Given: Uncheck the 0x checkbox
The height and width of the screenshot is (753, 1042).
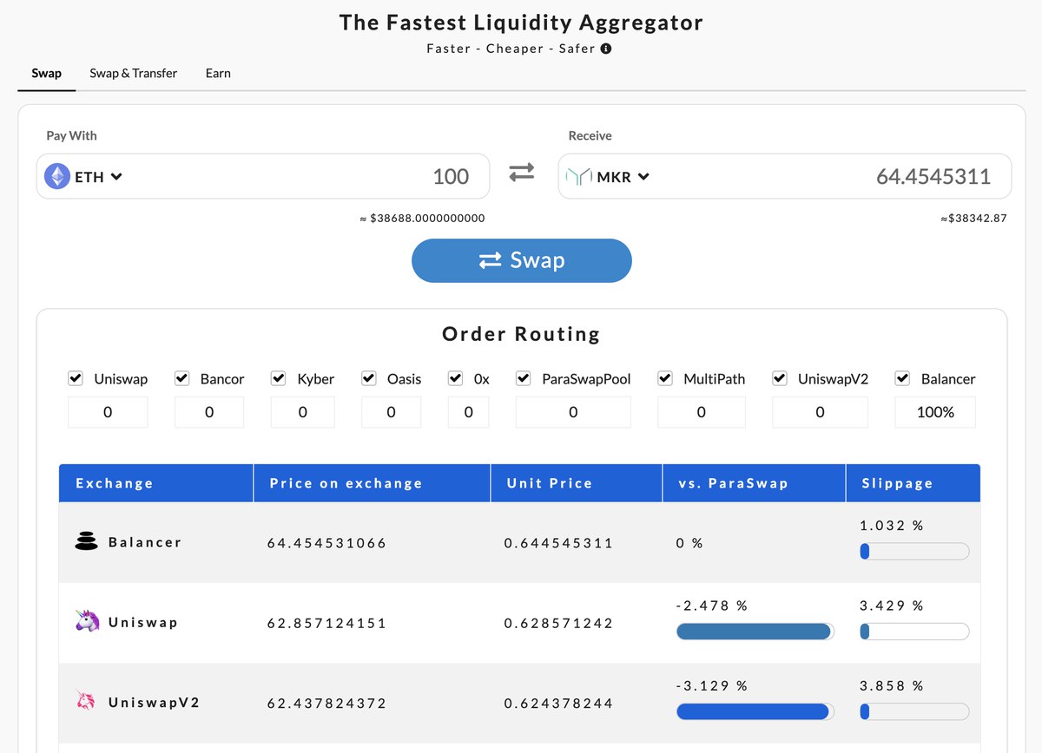Looking at the screenshot, I should click(456, 378).
